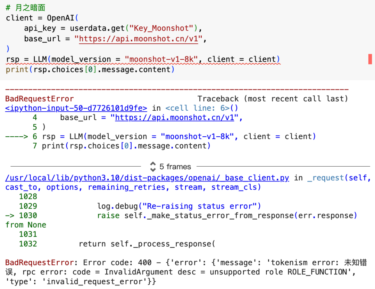Click the 'invalid_request_error' text
This screenshot has height=289, width=375.
coord(97,282)
